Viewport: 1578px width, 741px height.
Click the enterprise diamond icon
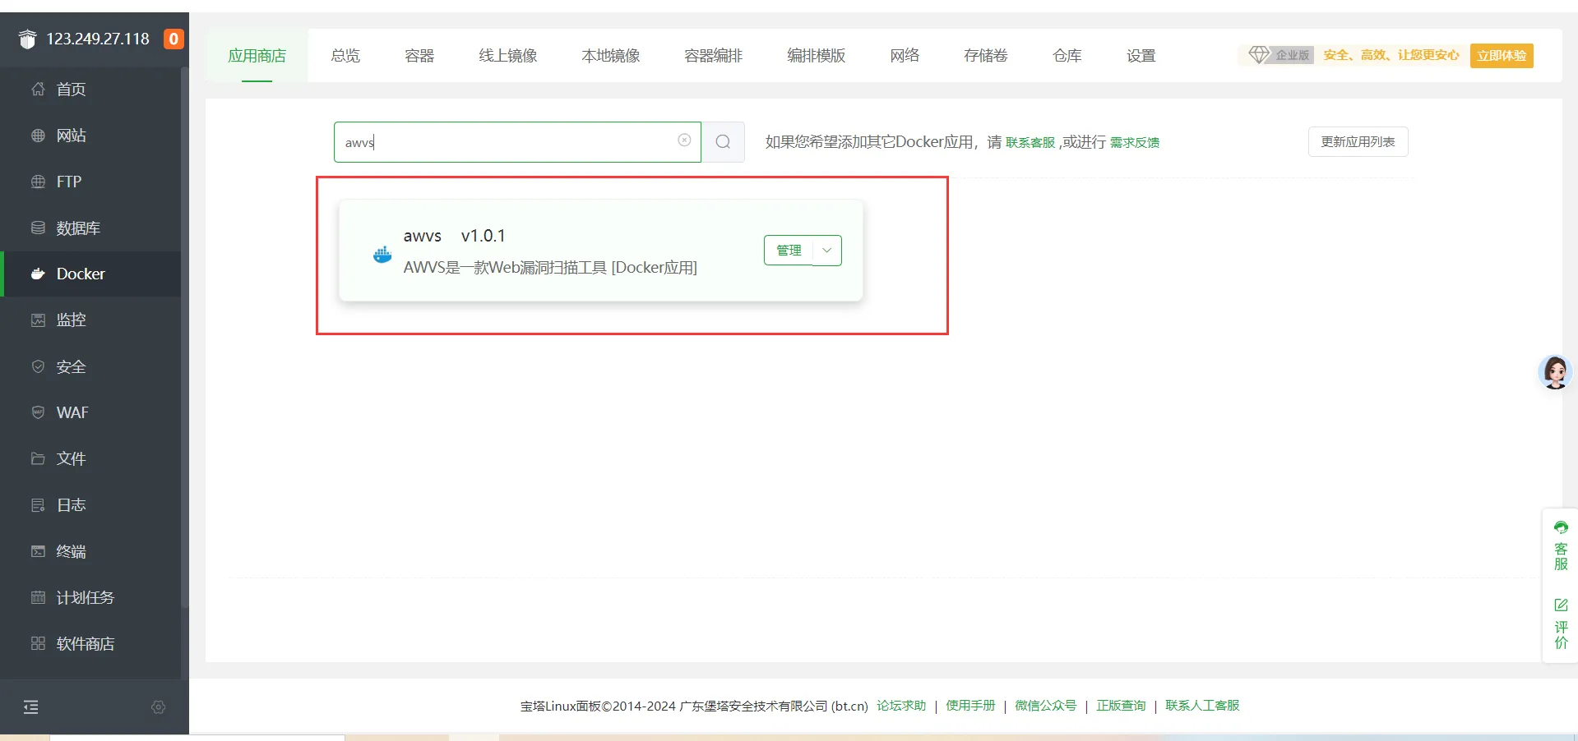[x=1259, y=55]
